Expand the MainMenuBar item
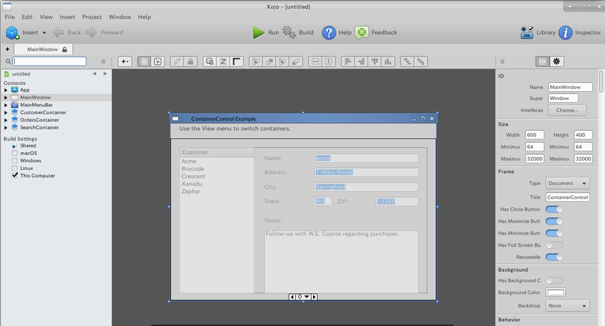Image resolution: width=605 pixels, height=326 pixels. pos(6,105)
